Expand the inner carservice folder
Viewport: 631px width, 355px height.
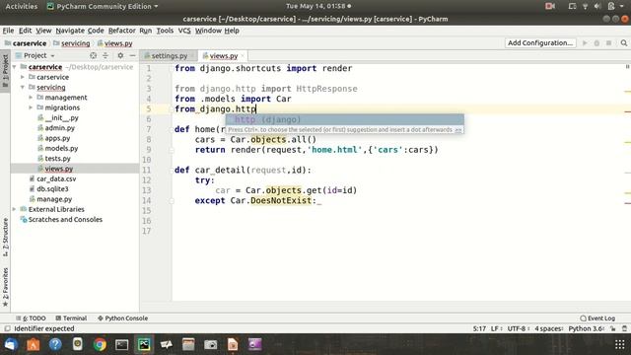[x=23, y=77]
